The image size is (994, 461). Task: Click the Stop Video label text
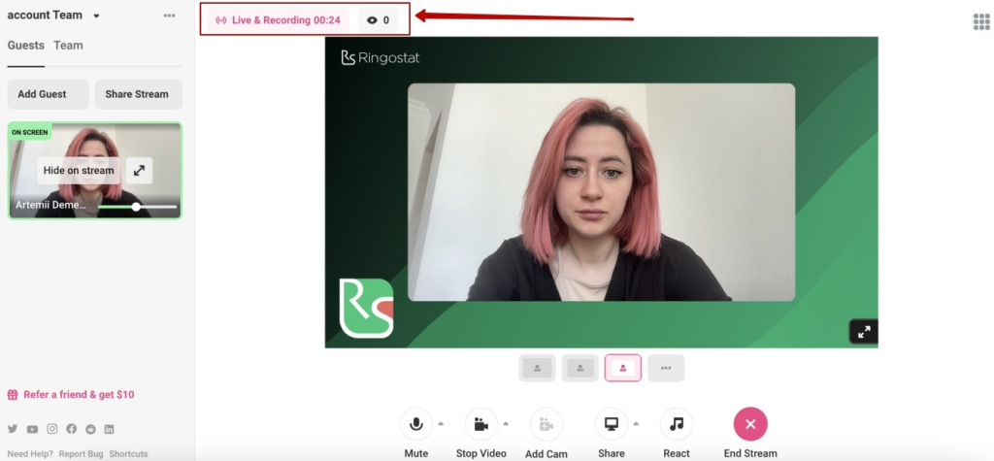[481, 453]
